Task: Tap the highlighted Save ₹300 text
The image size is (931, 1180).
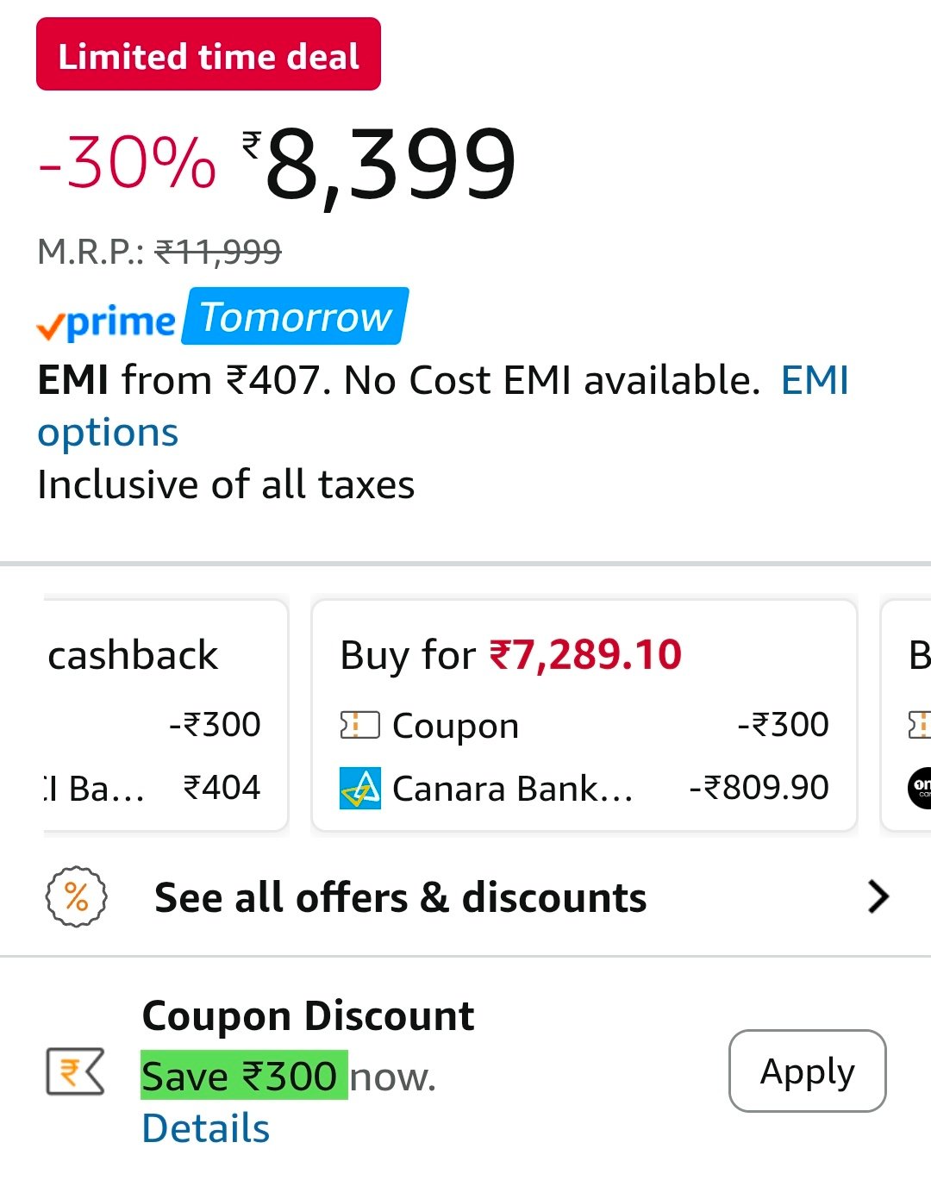Action: [x=244, y=1076]
